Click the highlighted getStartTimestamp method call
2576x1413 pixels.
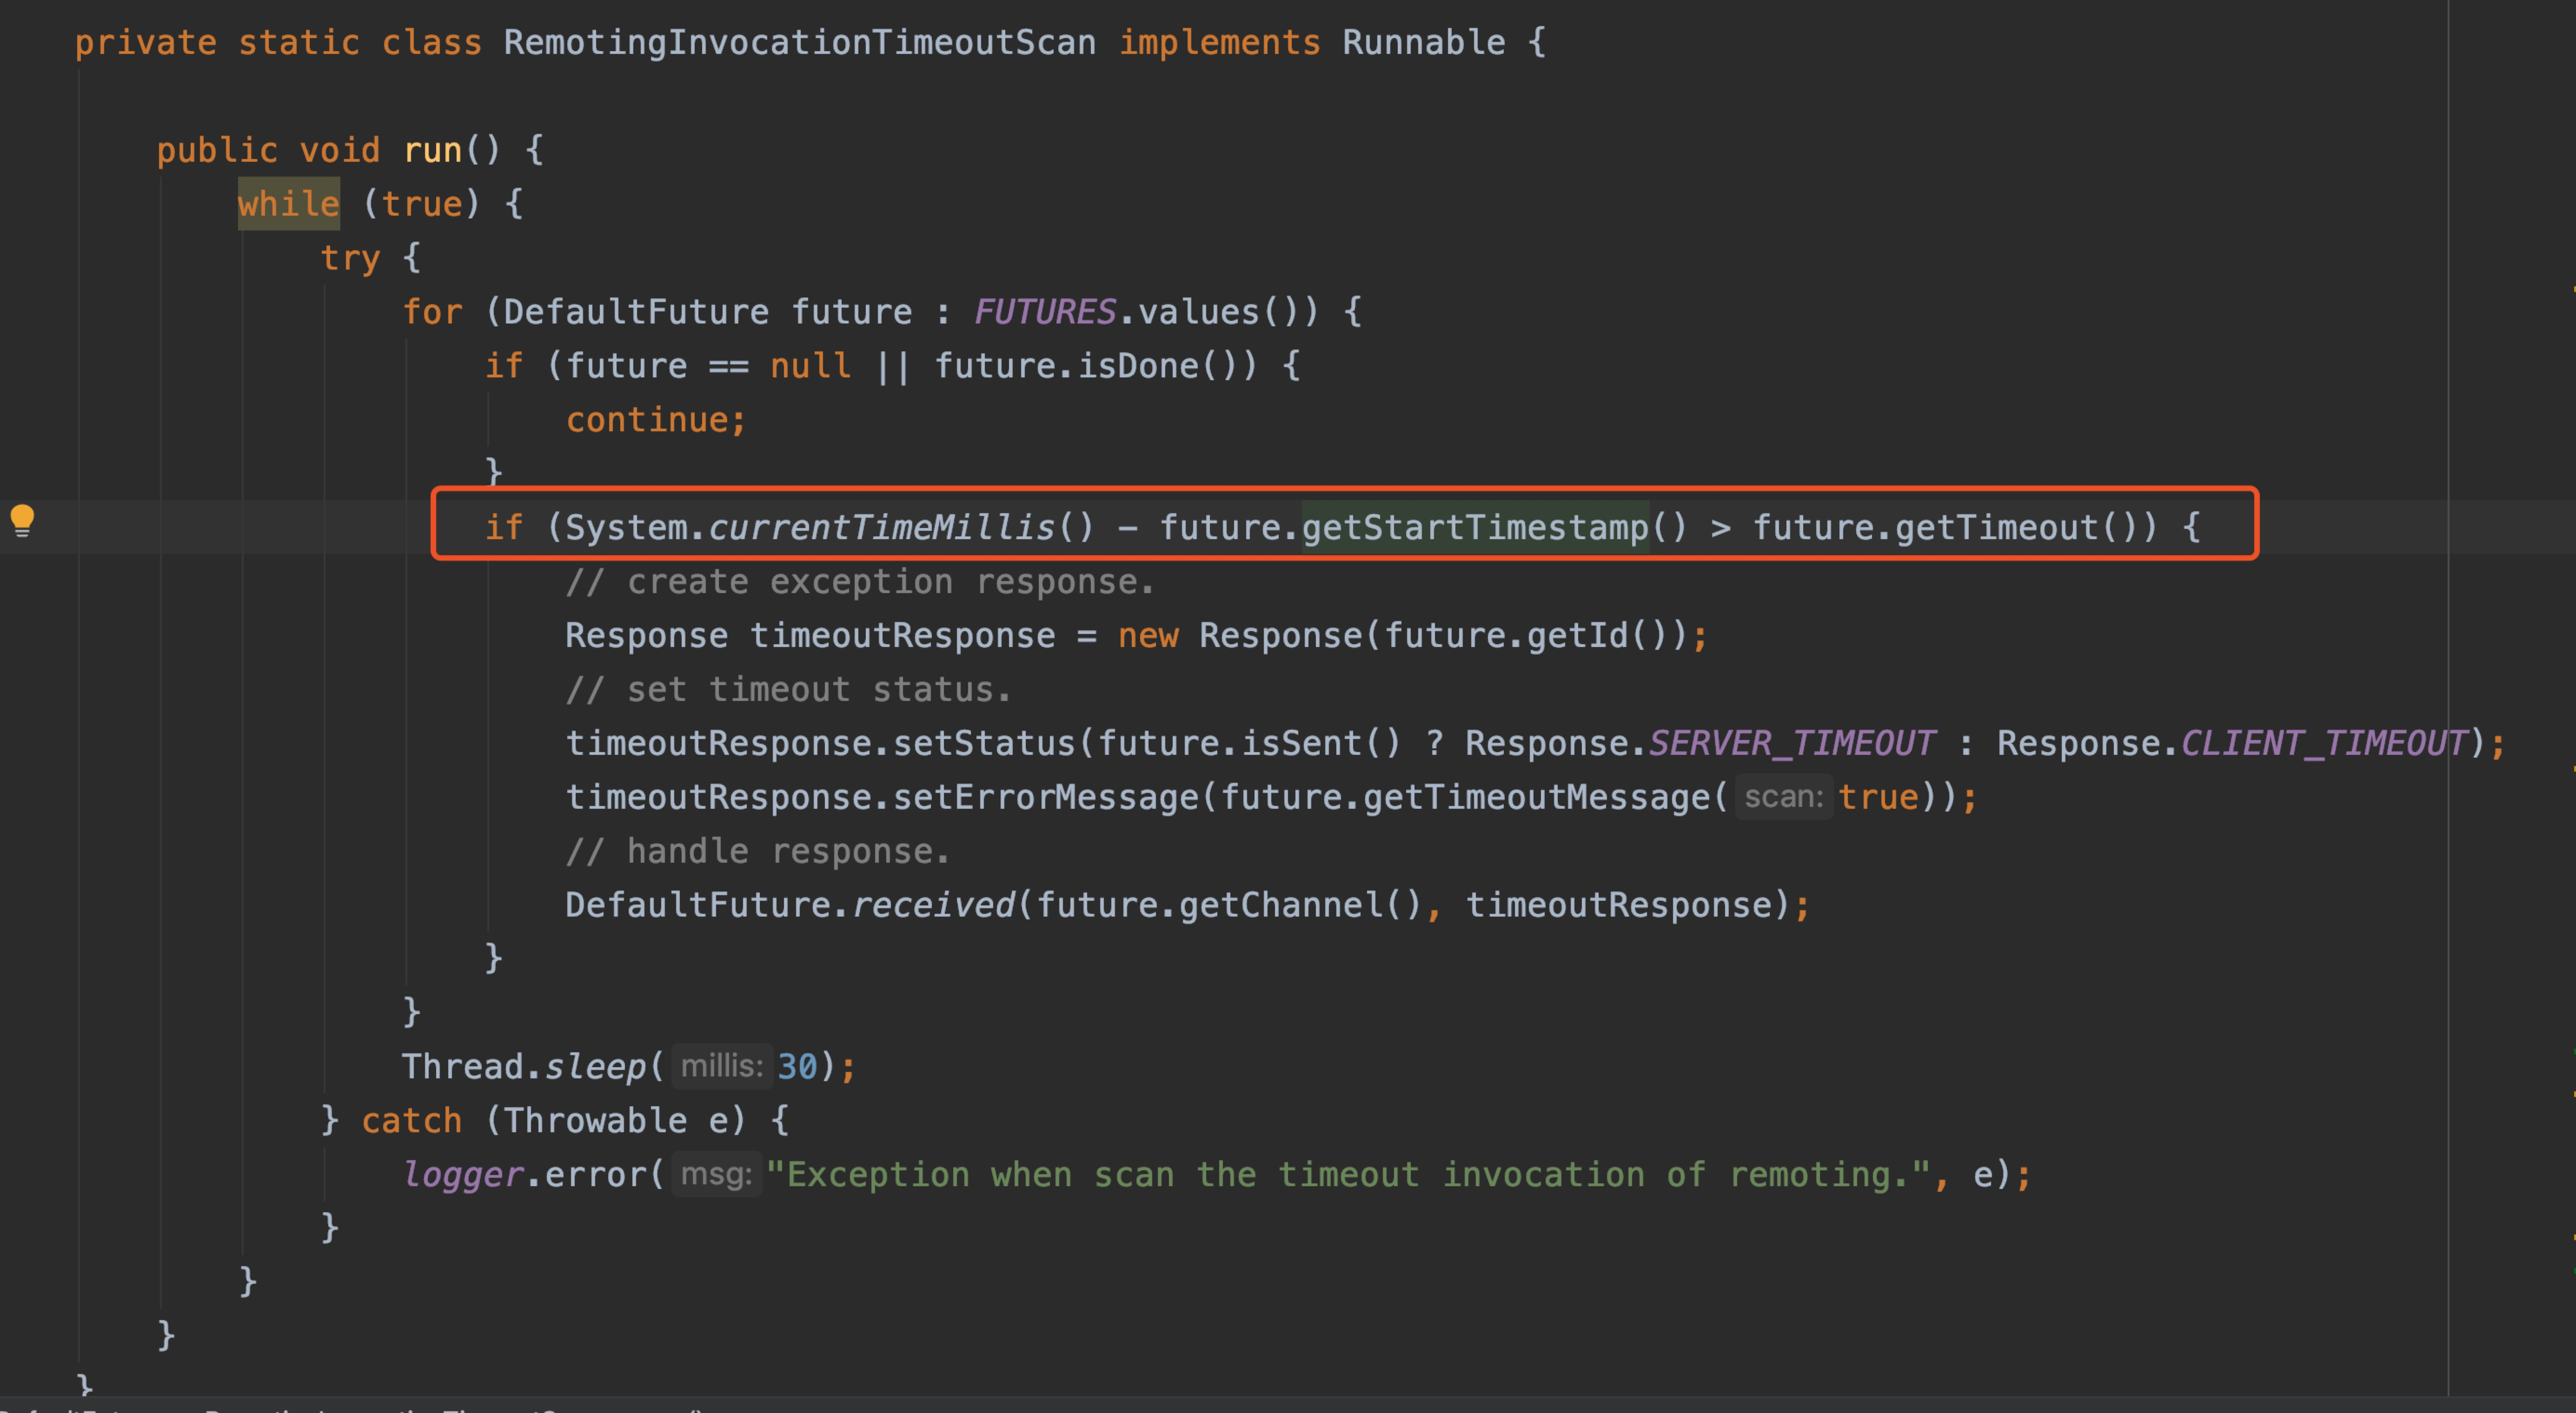[x=1474, y=527]
